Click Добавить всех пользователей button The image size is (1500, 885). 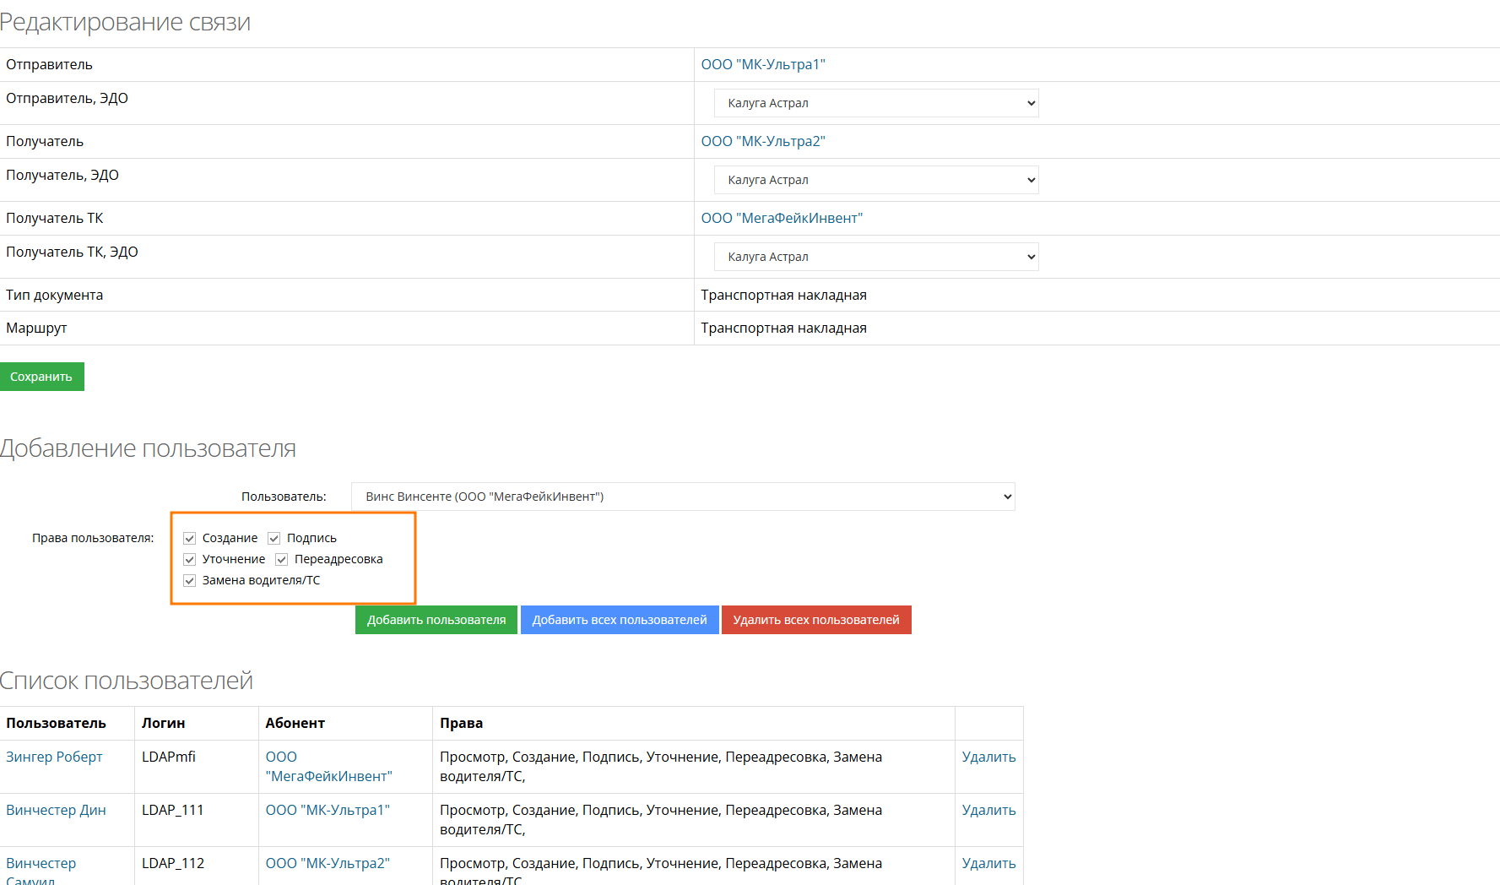pyautogui.click(x=620, y=620)
